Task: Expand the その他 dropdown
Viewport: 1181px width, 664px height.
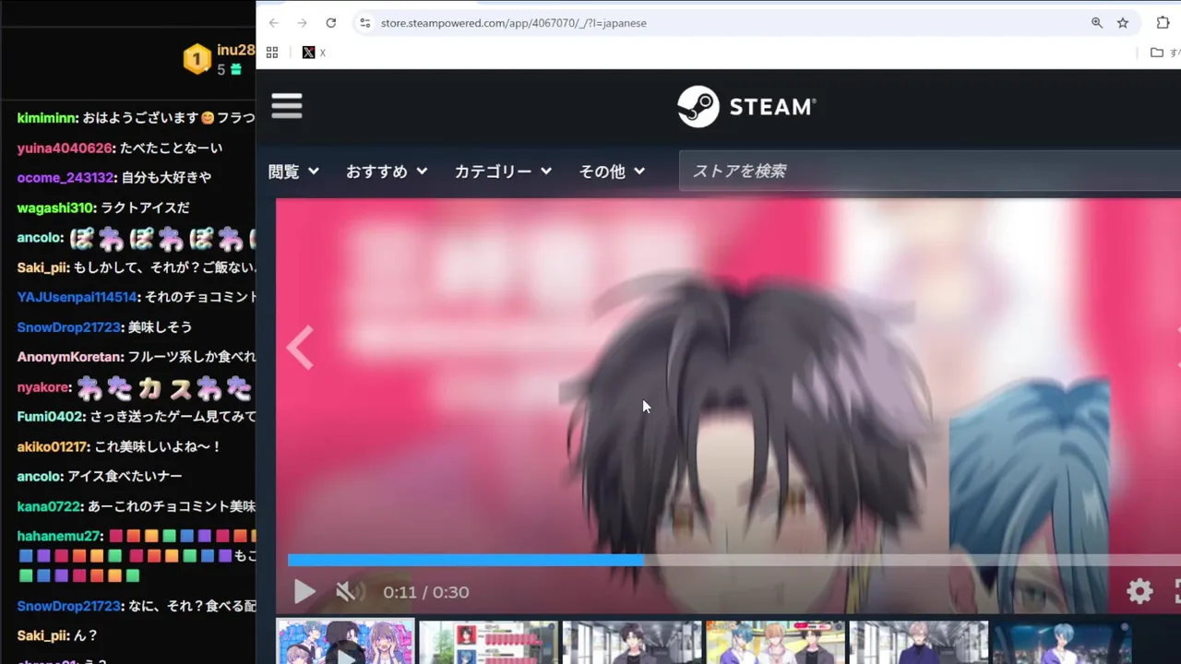Action: pos(612,172)
